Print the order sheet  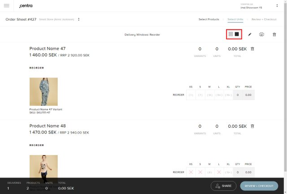[x=261, y=34]
